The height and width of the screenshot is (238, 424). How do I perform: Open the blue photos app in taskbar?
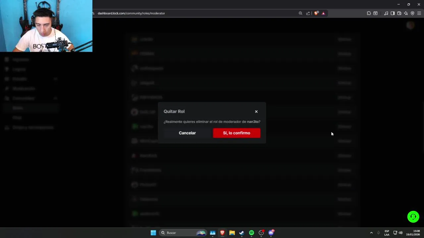[213, 233]
